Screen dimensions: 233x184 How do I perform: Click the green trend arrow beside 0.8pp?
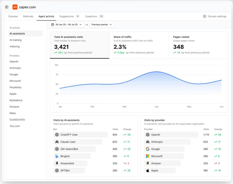[115, 52]
